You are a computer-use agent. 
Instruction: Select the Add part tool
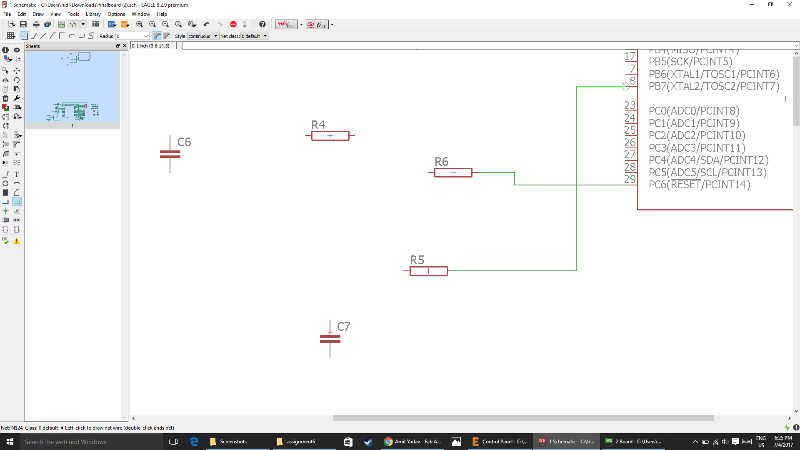(5, 107)
